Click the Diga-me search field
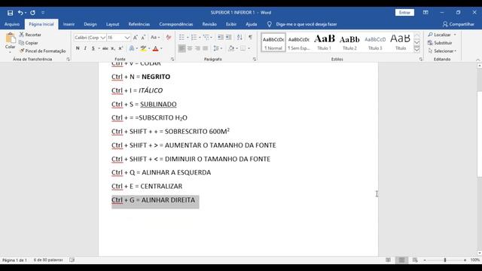This screenshot has height=271, width=482. pyautogui.click(x=307, y=24)
